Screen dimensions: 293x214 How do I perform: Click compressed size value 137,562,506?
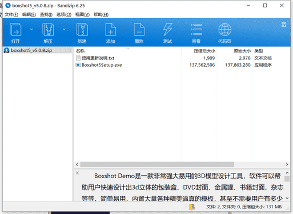(202, 65)
